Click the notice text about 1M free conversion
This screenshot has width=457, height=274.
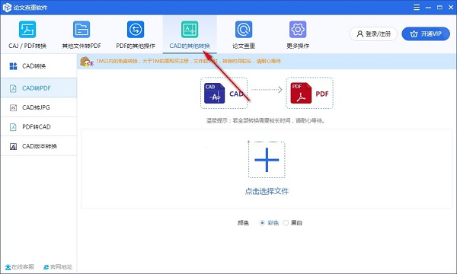point(188,61)
